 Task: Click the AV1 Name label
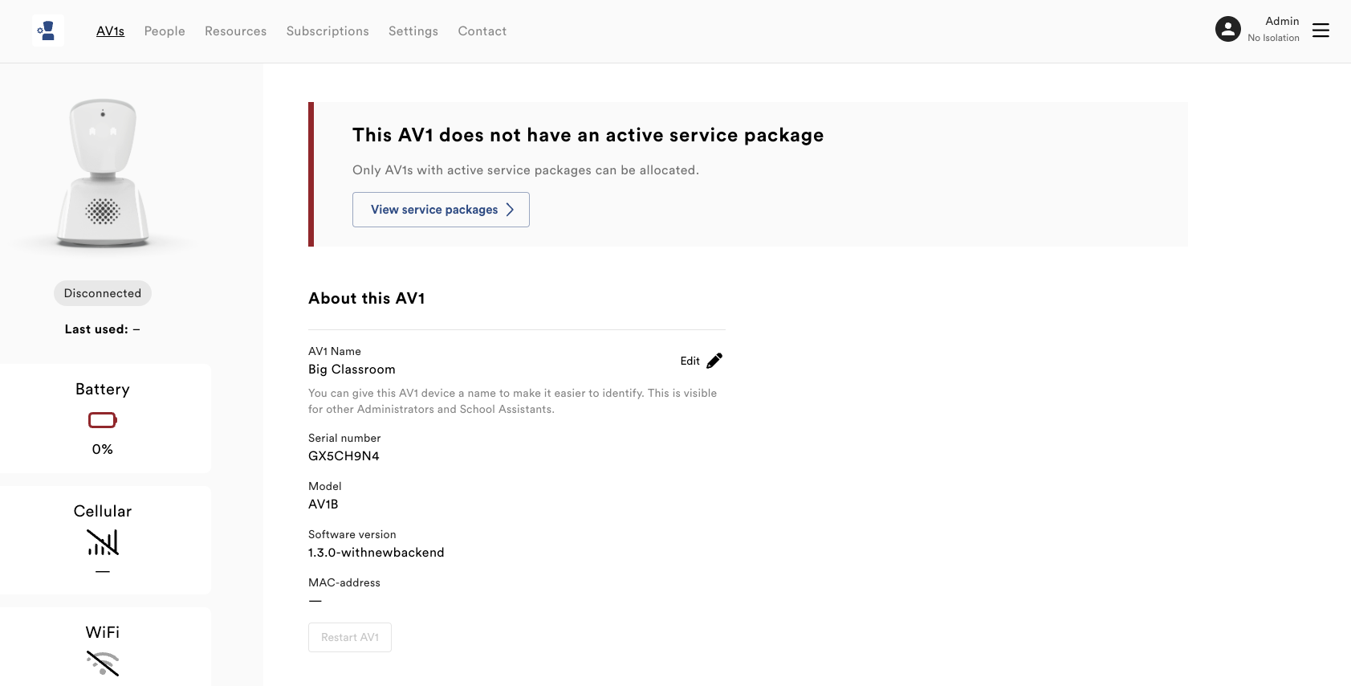click(335, 352)
